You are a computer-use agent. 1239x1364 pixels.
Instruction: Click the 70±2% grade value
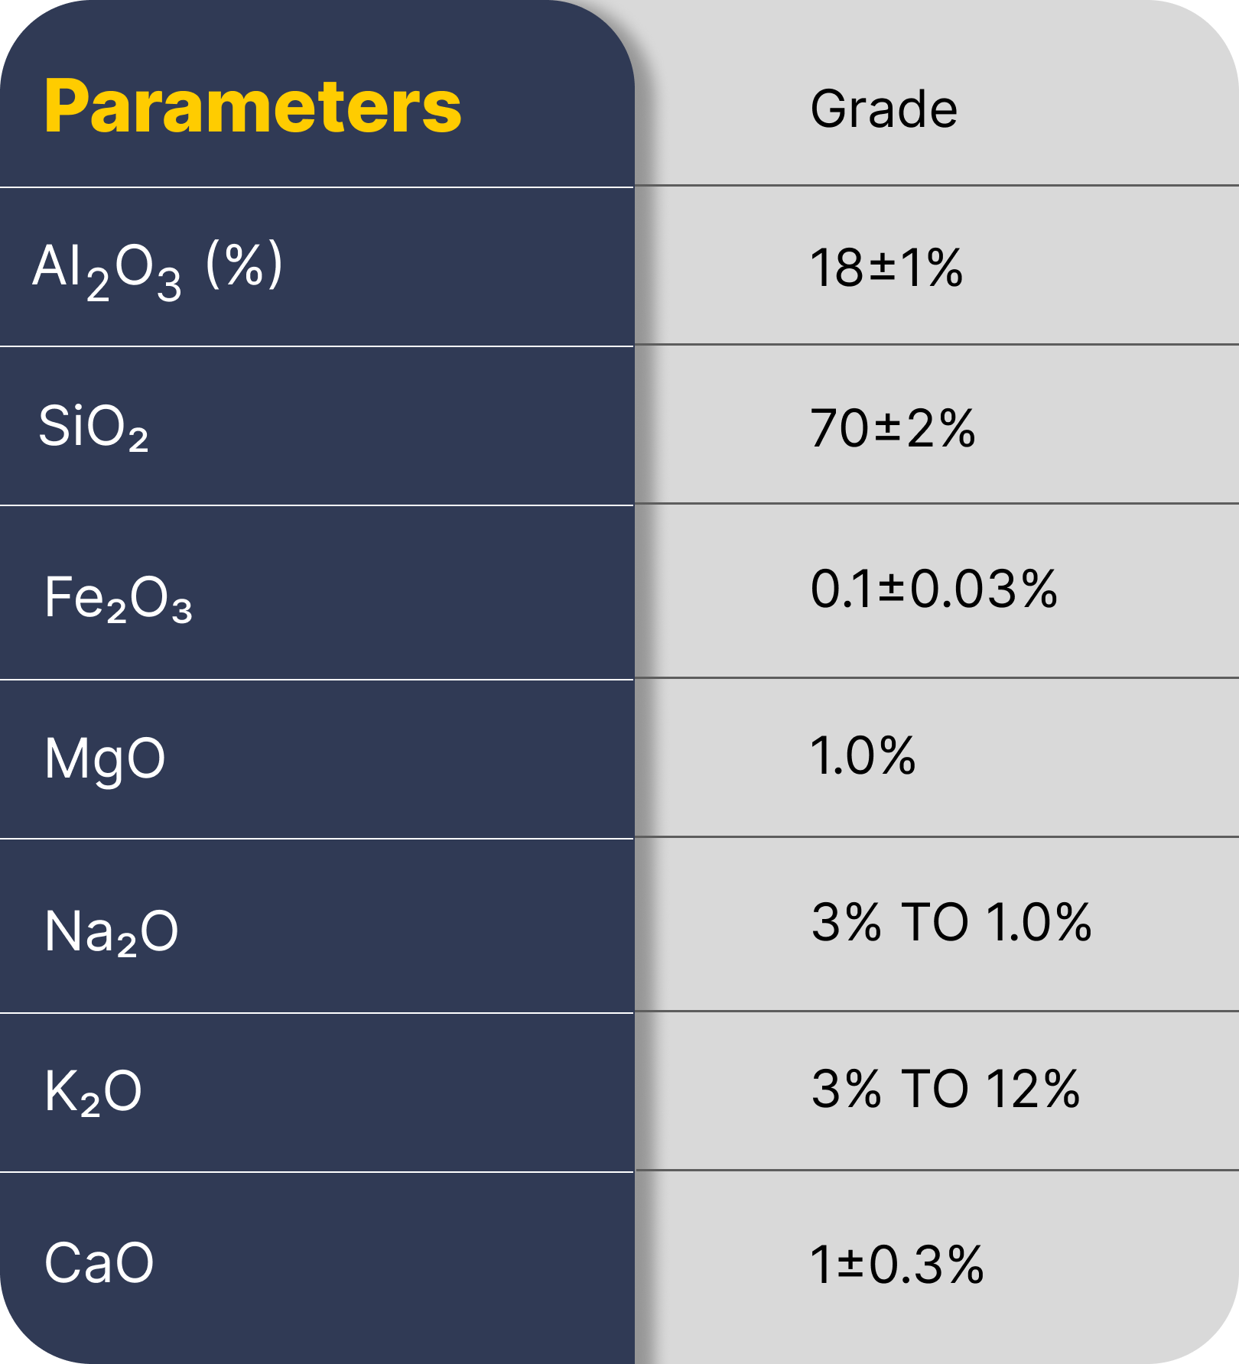[893, 427]
